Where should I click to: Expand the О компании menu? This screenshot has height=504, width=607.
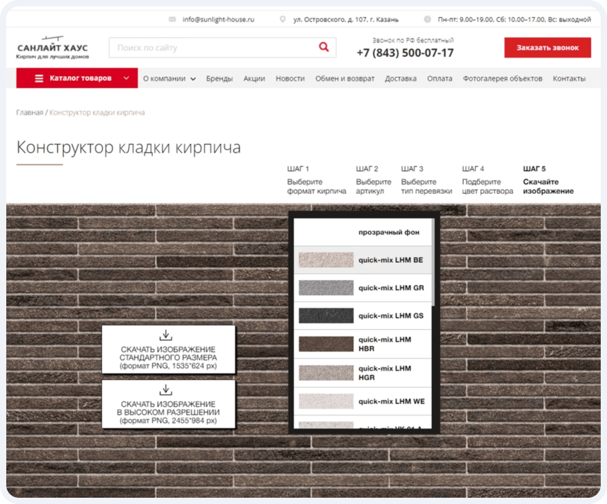tap(169, 78)
